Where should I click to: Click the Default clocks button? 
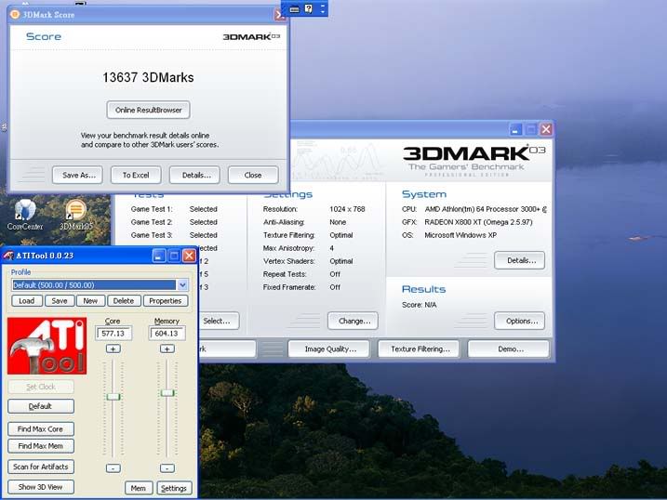pos(41,406)
